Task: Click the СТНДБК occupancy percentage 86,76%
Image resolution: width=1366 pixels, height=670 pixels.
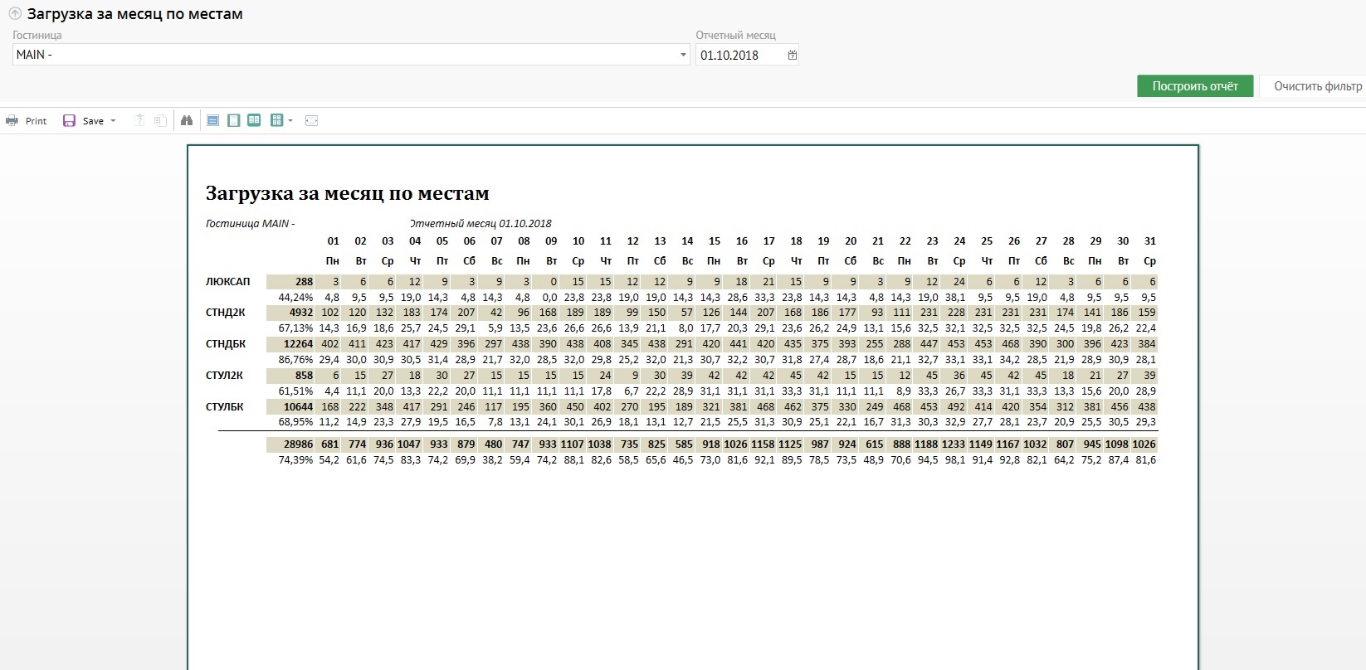Action: coord(295,360)
